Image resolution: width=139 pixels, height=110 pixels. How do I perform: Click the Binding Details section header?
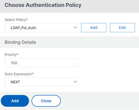point(20,42)
